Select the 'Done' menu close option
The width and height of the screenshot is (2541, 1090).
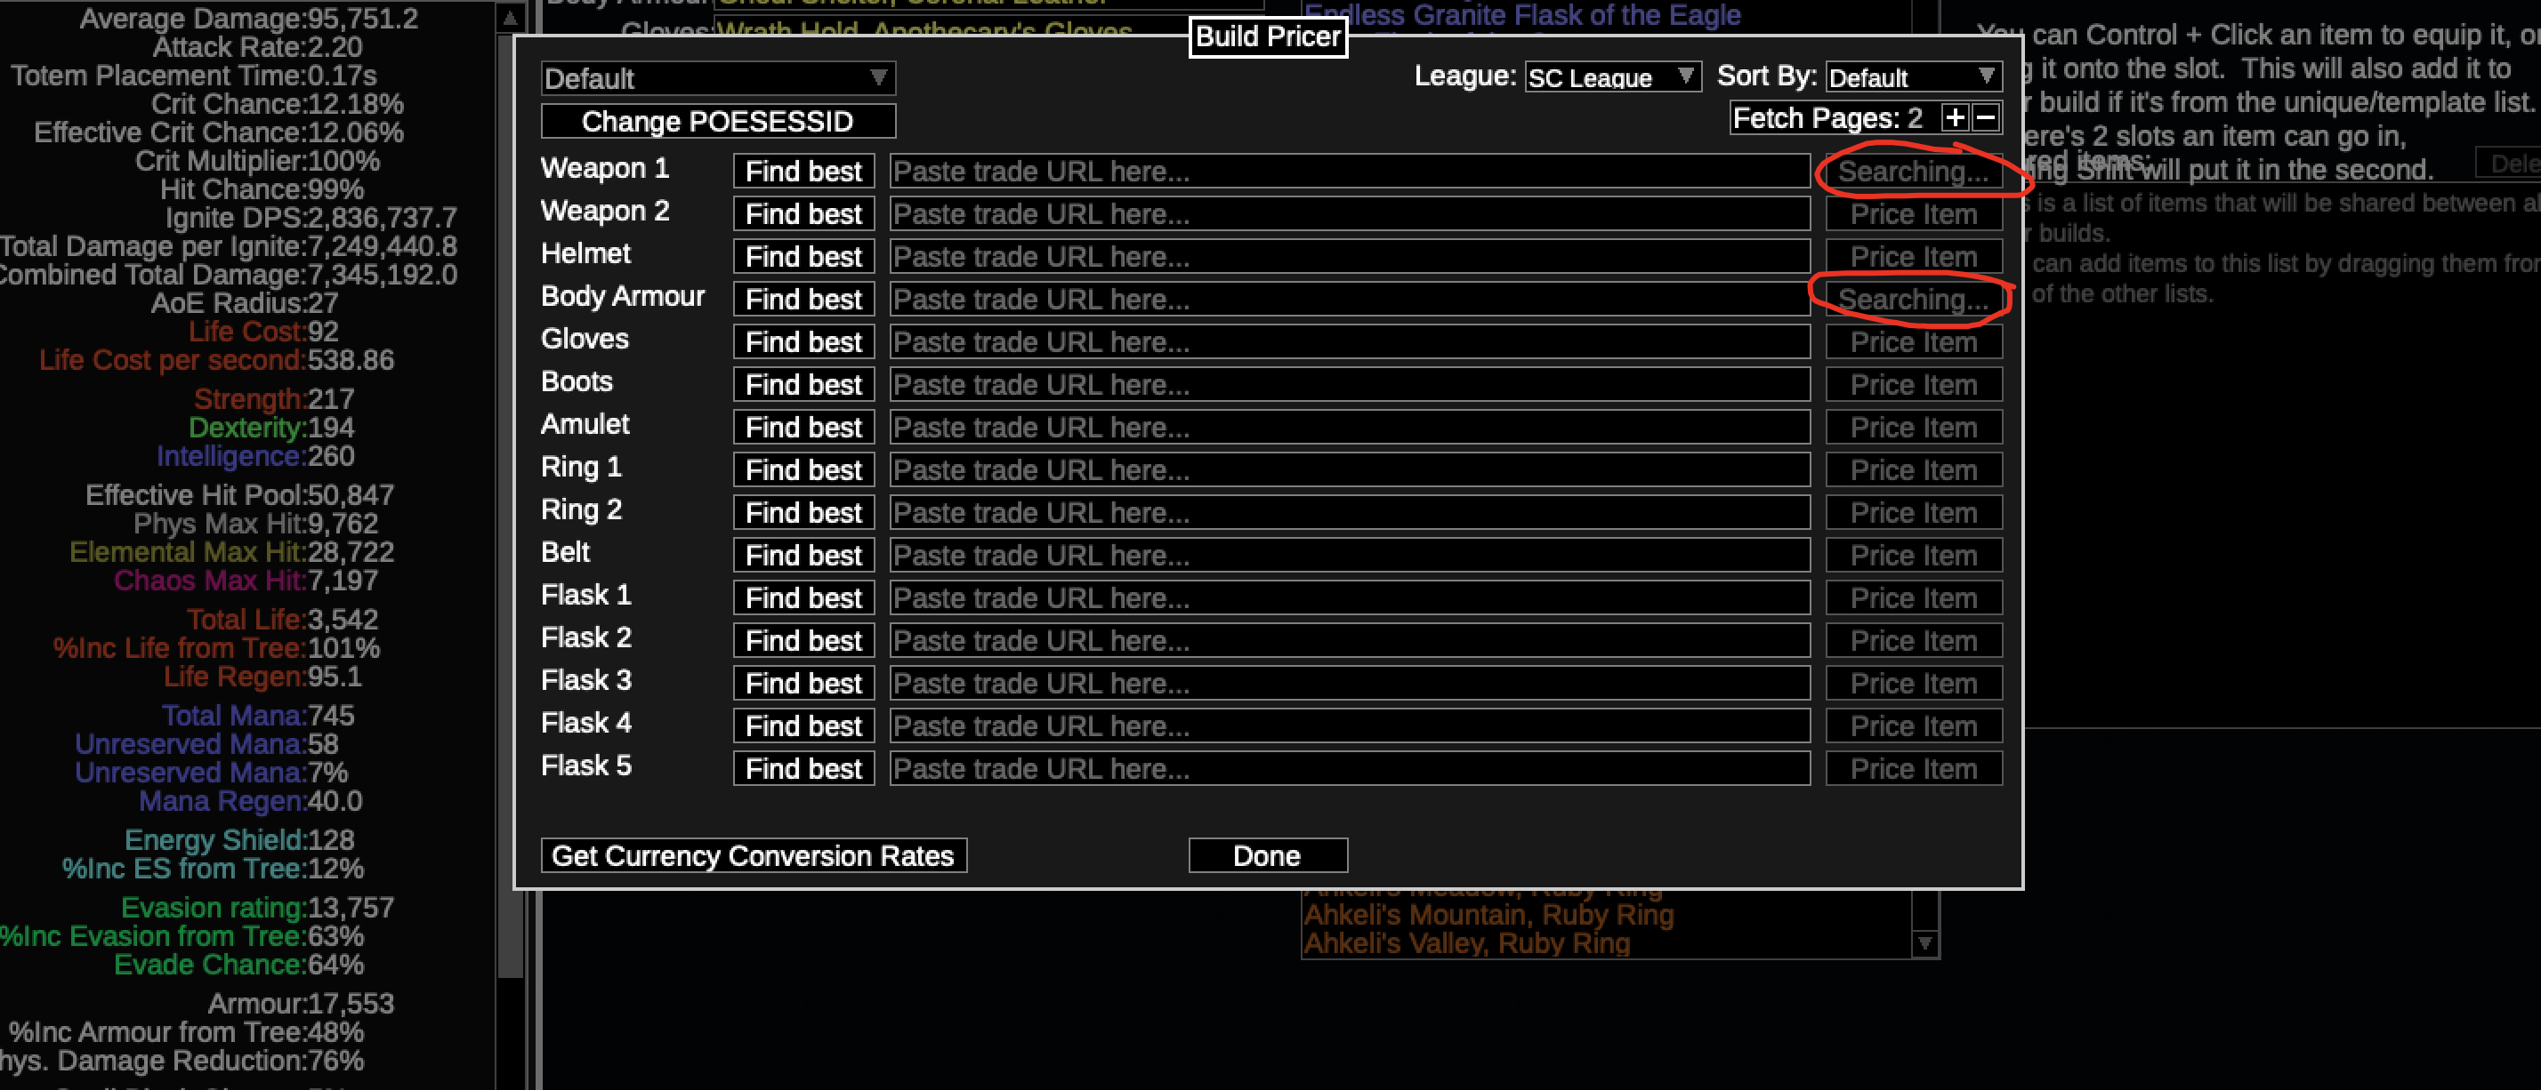coord(1269,855)
